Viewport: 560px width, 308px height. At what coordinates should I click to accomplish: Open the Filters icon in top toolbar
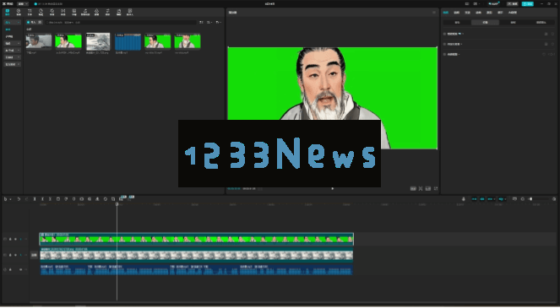(x=96, y=12)
